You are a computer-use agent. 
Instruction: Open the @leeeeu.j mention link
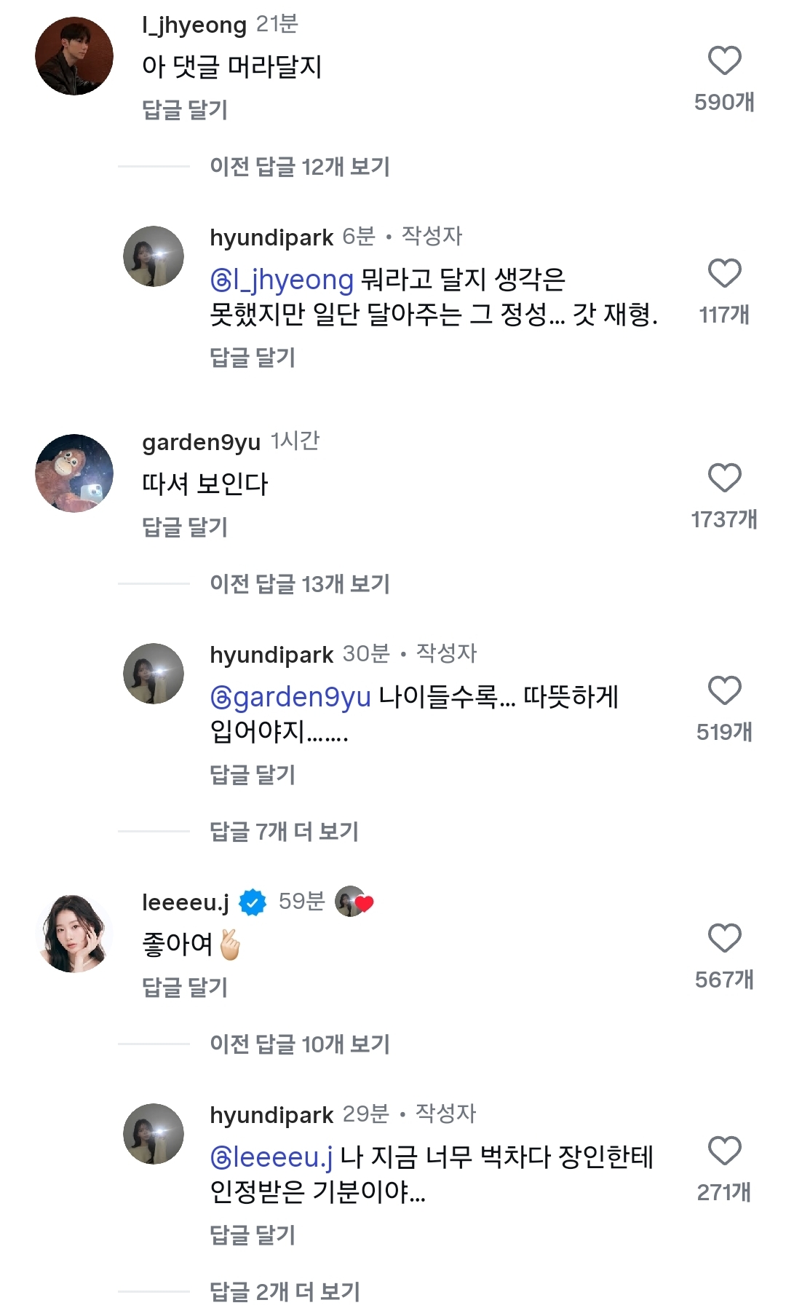(x=271, y=1157)
